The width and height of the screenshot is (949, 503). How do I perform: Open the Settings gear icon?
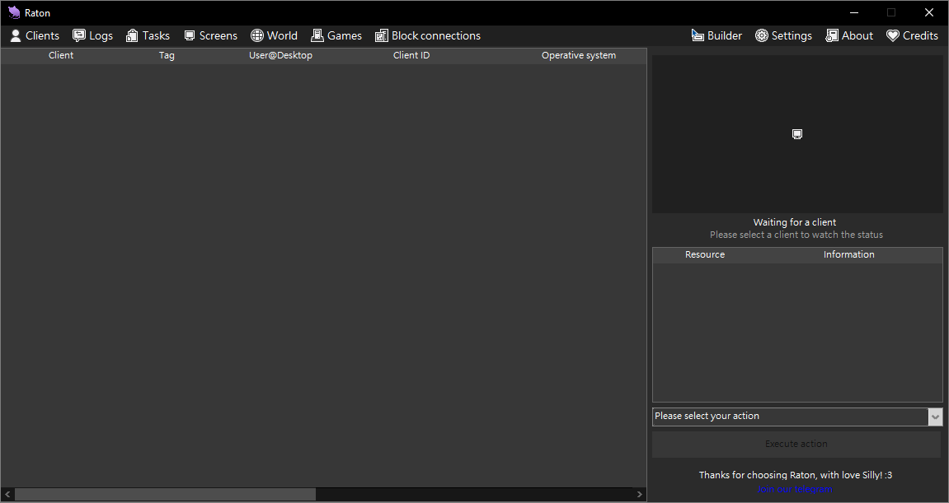(762, 35)
